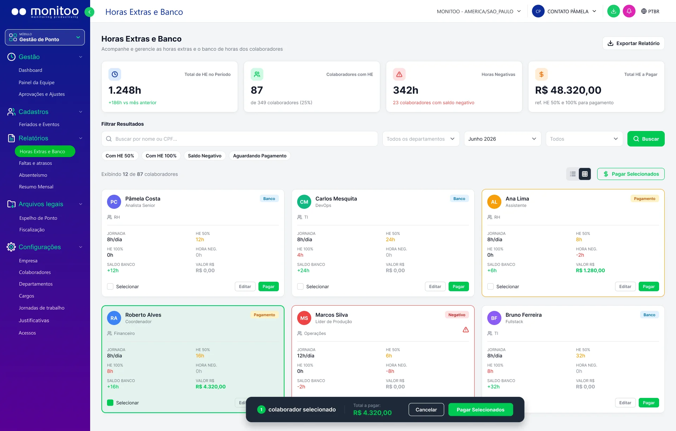Uncheck Selecionar box for Roberto Alves

click(110, 403)
